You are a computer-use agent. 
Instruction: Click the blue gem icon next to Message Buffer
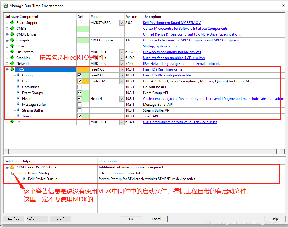[18, 104]
